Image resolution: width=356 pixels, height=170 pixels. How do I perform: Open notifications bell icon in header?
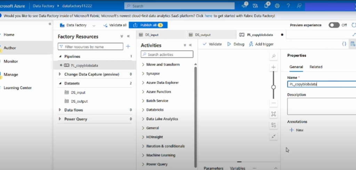click(266, 6)
